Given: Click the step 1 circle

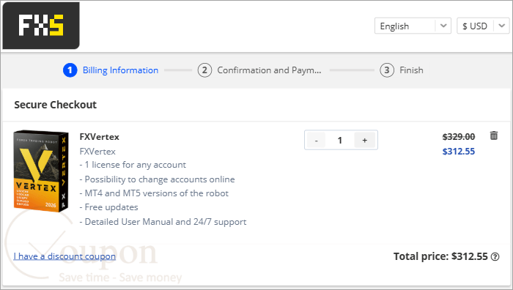Looking at the screenshot, I should tap(70, 70).
